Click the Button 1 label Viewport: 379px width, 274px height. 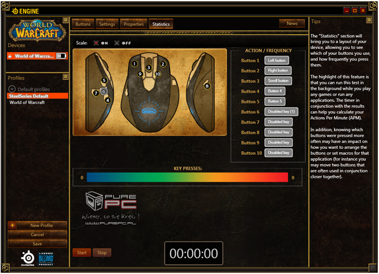tap(250, 60)
